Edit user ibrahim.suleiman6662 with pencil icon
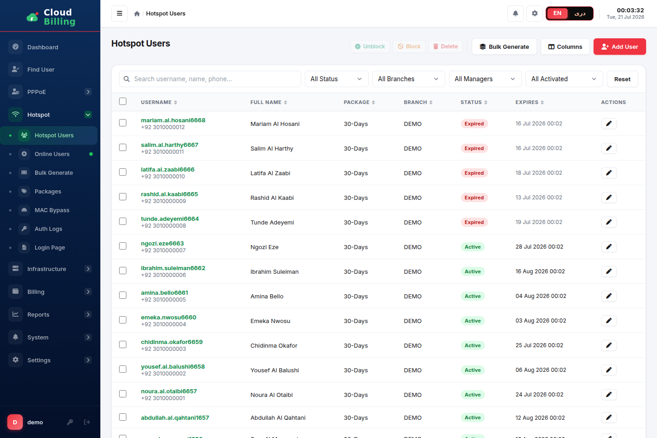The height and width of the screenshot is (438, 657). (609, 271)
